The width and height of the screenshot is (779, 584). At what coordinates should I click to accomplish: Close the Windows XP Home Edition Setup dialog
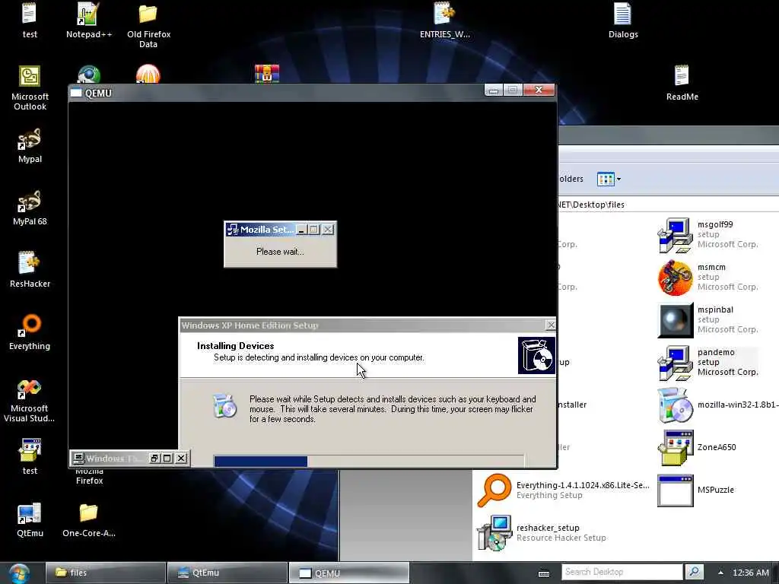point(551,325)
